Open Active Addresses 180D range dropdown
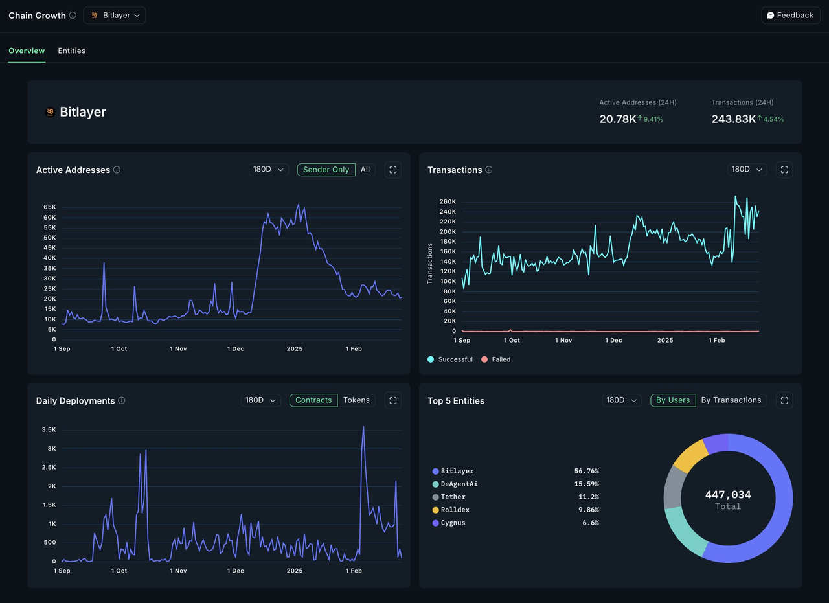 tap(268, 170)
